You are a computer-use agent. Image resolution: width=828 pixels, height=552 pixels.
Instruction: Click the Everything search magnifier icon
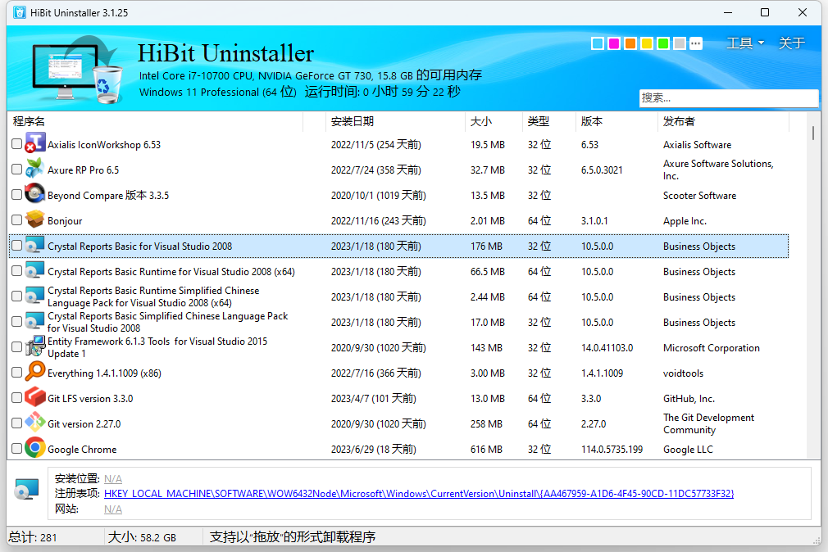[35, 372]
